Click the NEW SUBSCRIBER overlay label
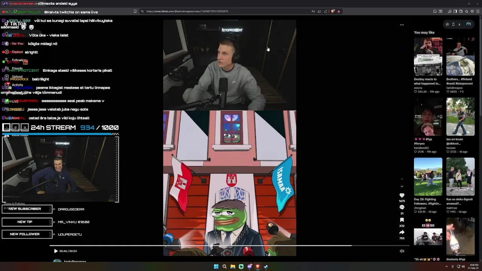The width and height of the screenshot is (482, 271). 27,209
